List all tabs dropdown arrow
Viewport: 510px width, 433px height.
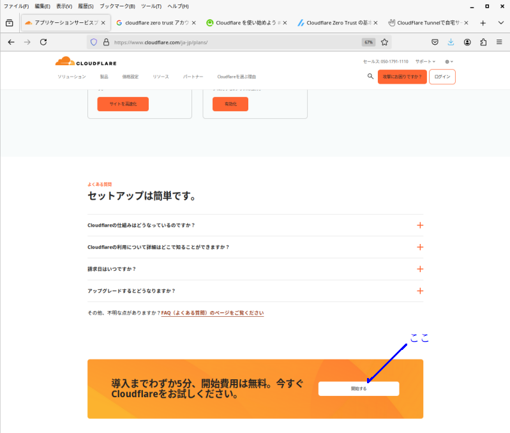pos(501,23)
